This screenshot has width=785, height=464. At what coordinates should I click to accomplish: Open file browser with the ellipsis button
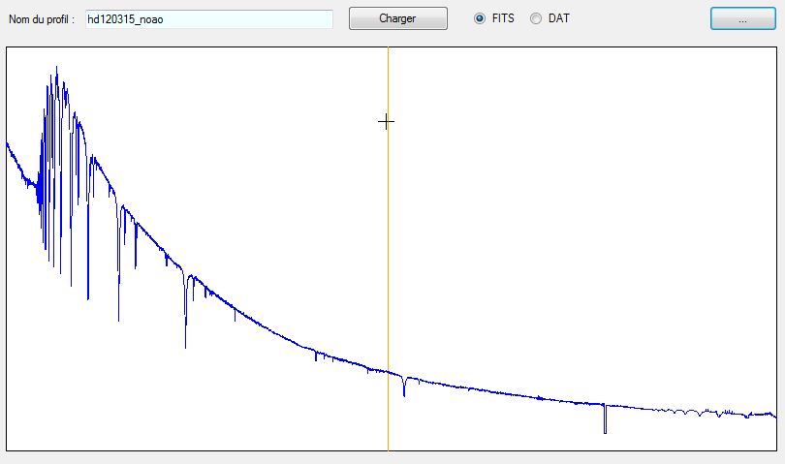tap(743, 18)
